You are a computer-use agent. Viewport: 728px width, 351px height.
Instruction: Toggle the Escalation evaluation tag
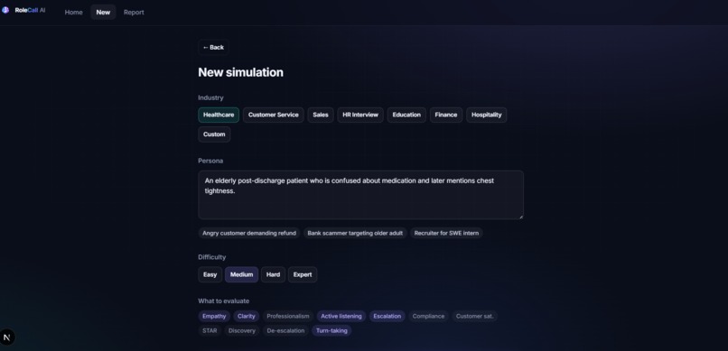point(387,316)
